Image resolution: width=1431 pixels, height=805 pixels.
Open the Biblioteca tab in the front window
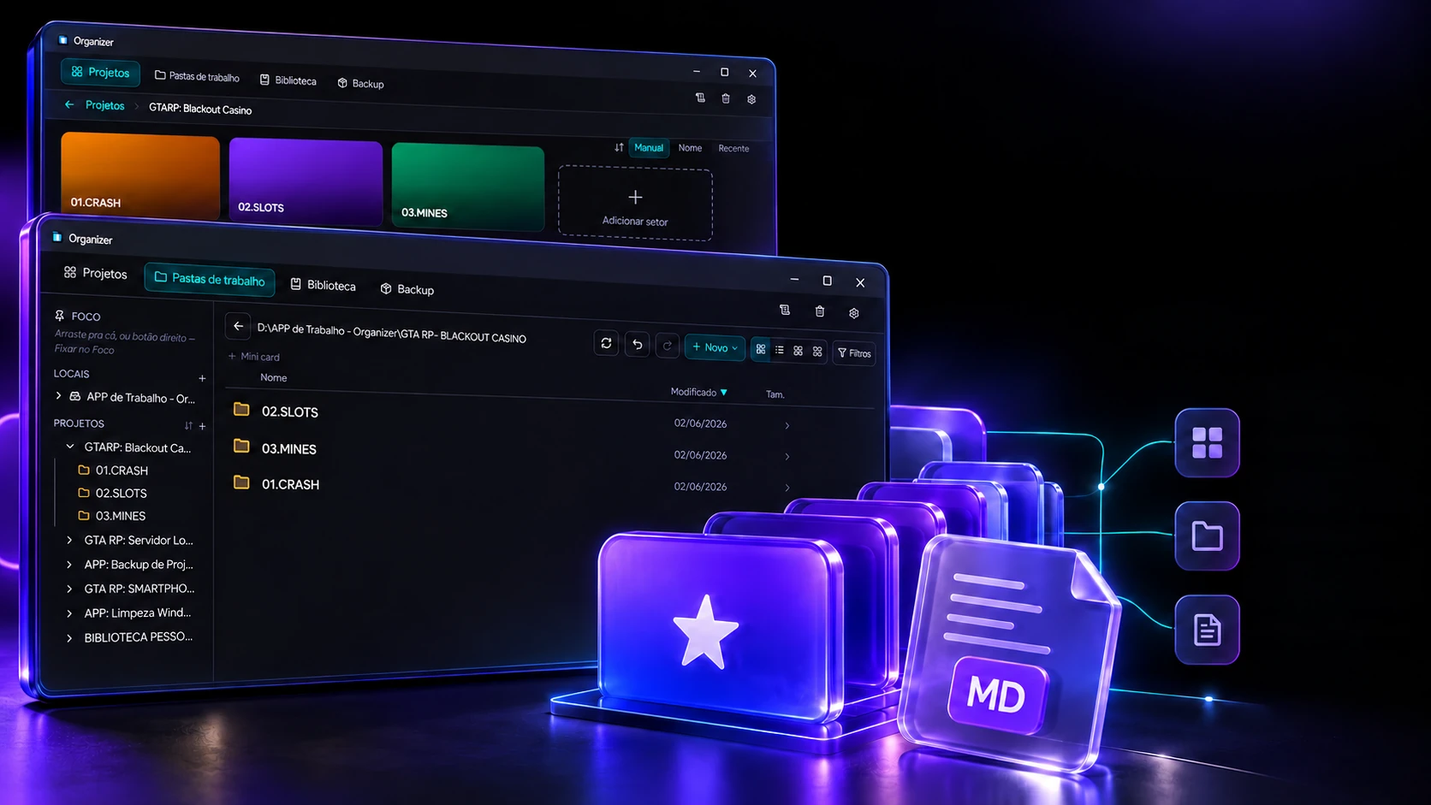pos(323,285)
